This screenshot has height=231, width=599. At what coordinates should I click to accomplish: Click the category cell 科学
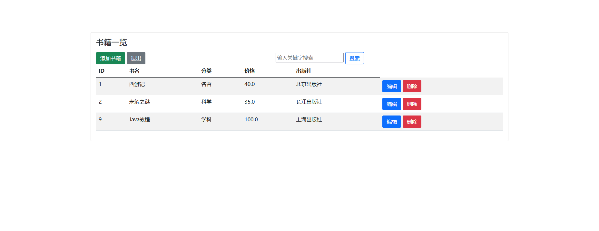[x=206, y=102]
